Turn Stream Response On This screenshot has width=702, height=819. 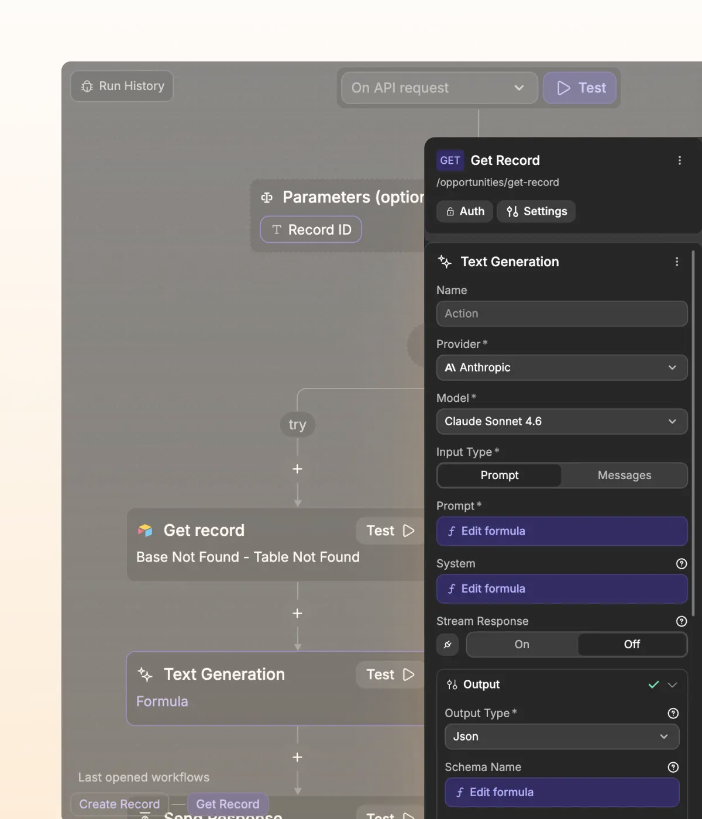tap(522, 644)
